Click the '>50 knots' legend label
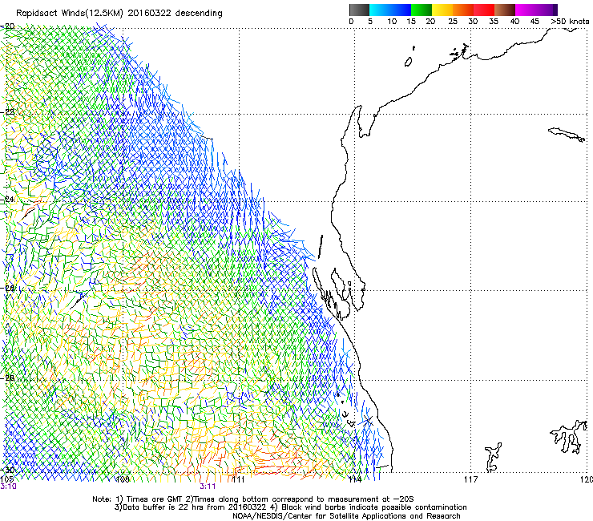 pos(570,22)
